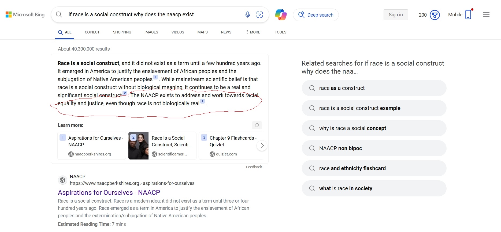
Task: Click the naacpberkshires.org result URL
Action: (132, 183)
